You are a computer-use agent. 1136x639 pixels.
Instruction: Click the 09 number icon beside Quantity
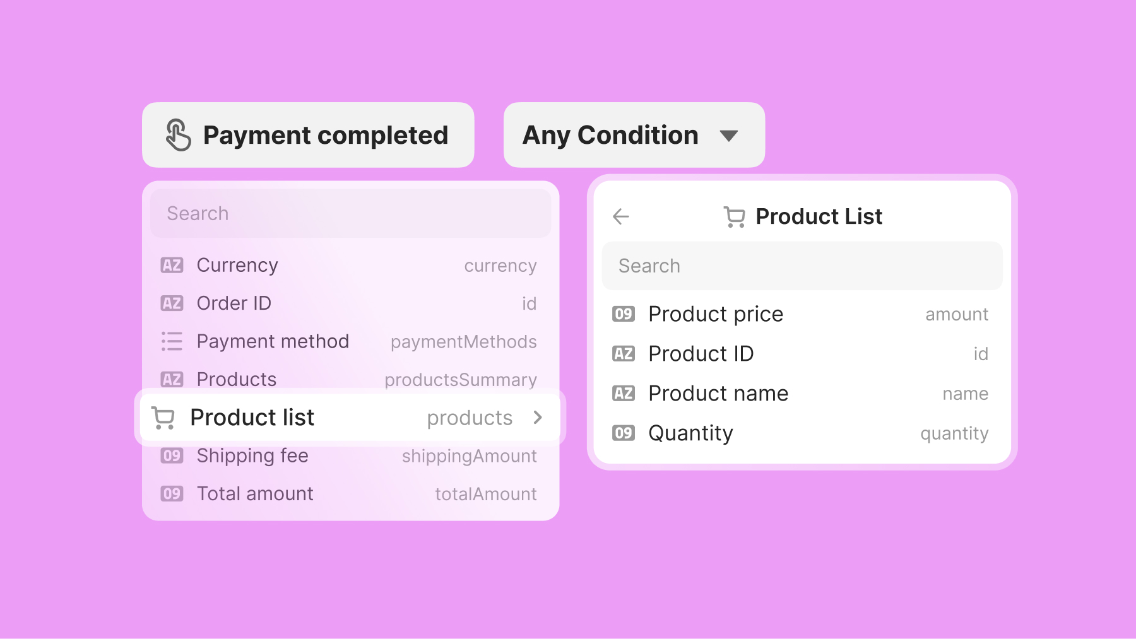coord(624,433)
